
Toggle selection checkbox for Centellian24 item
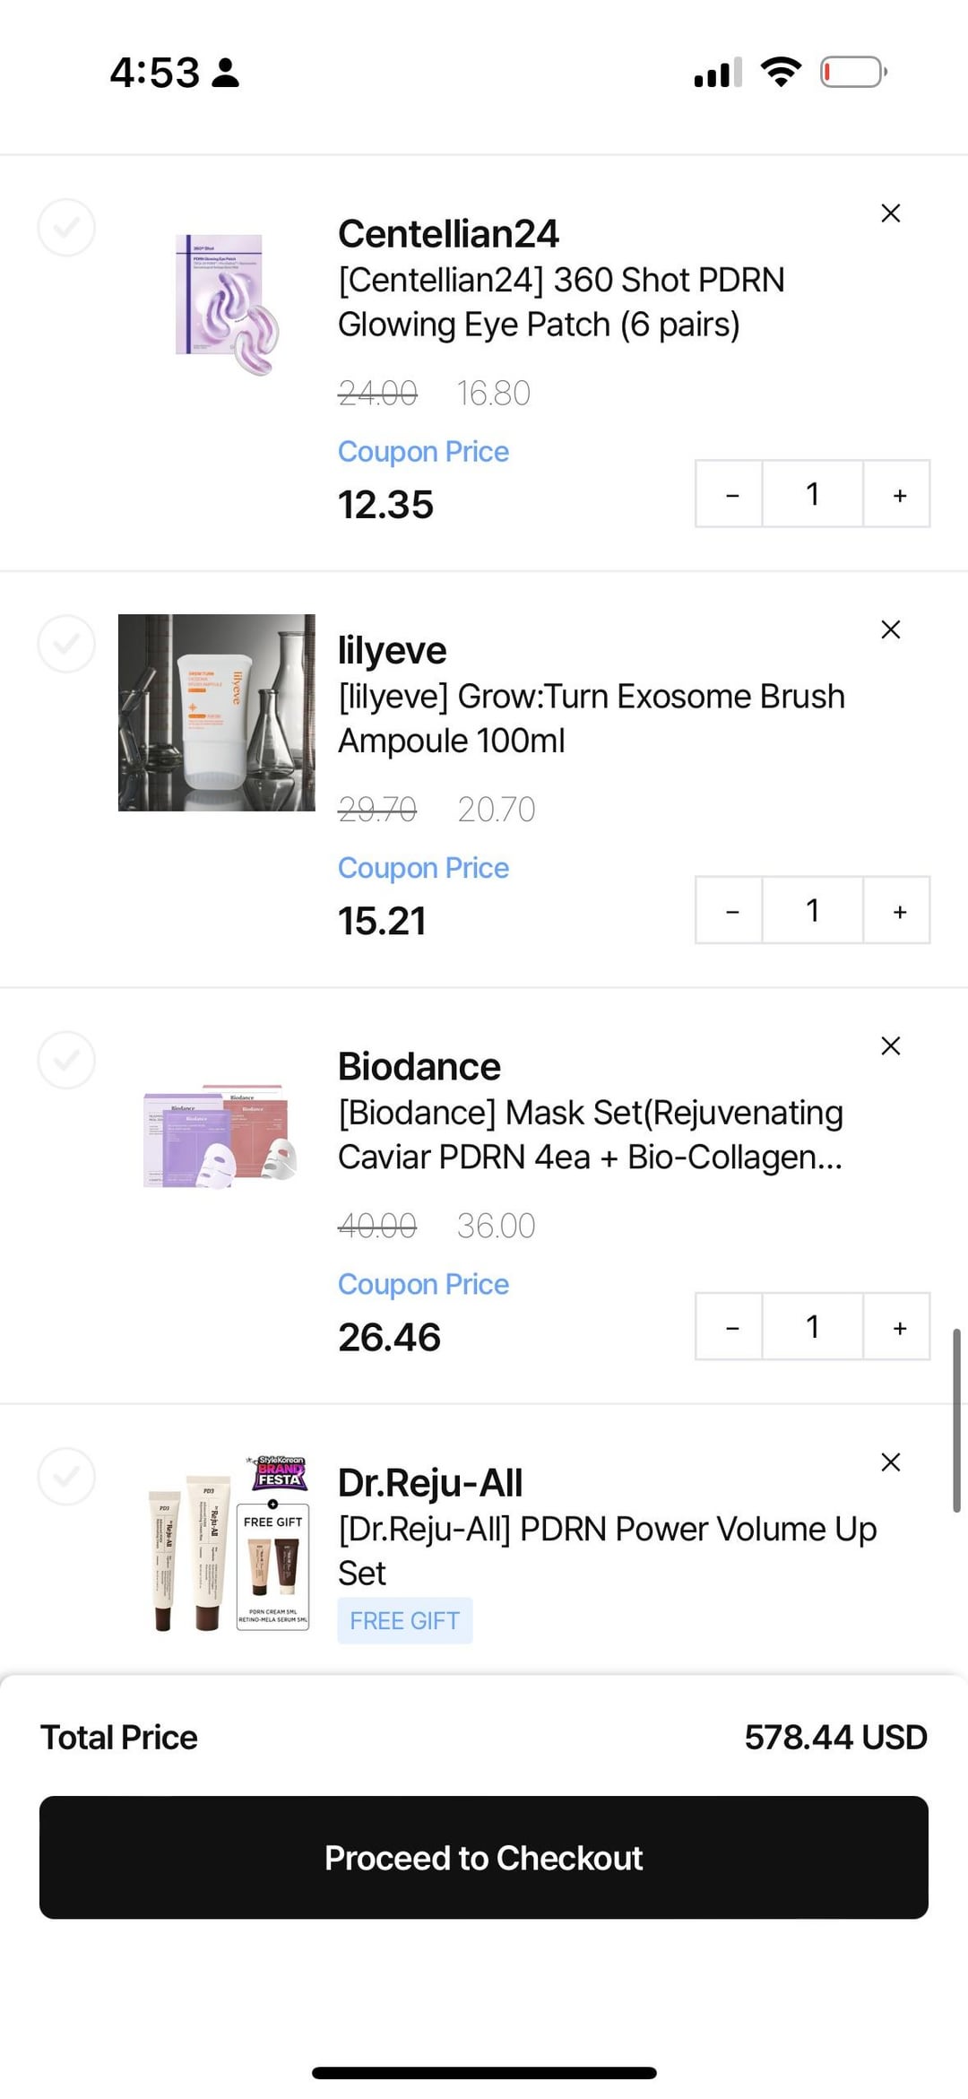tap(66, 228)
